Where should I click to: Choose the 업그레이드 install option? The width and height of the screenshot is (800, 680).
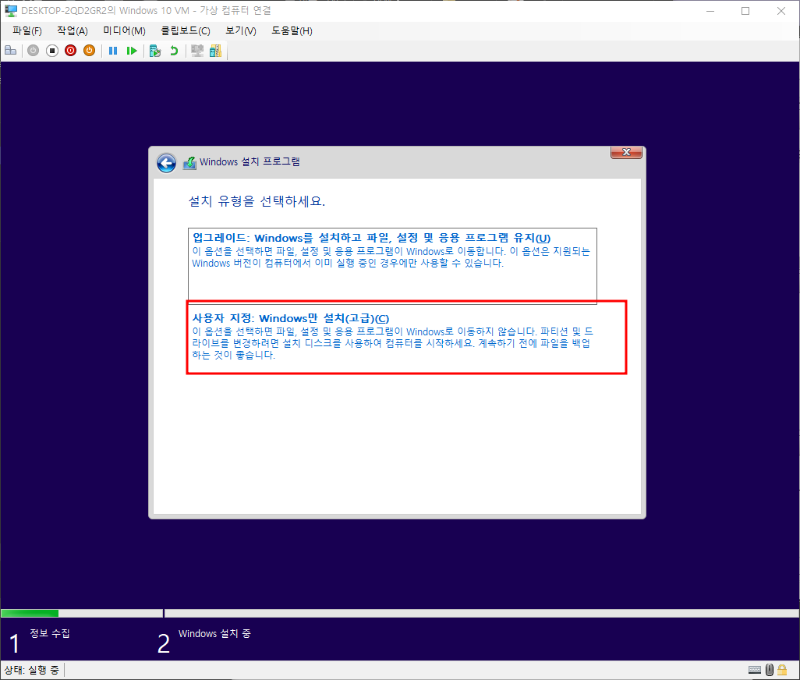392,265
